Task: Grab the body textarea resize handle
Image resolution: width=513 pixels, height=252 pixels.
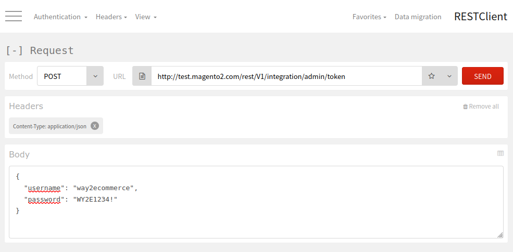Action: click(x=500, y=235)
